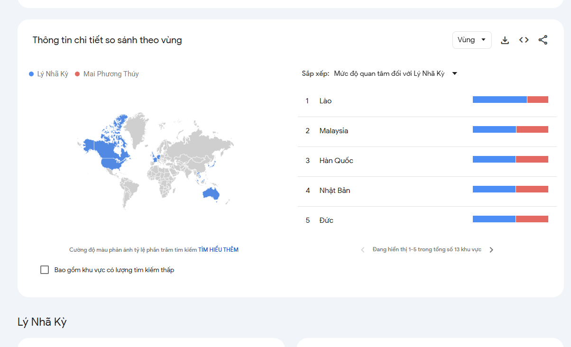Click Australia on the world map

[212, 192]
